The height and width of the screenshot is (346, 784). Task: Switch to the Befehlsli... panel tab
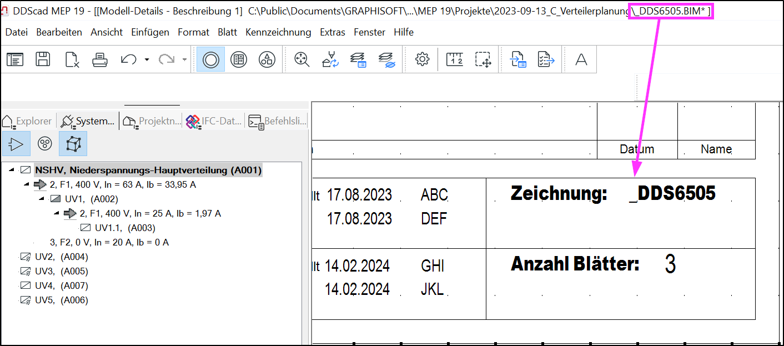click(277, 121)
